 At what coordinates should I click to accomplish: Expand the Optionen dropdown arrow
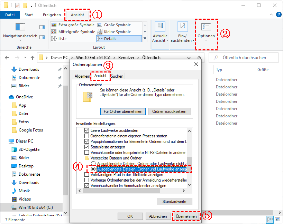[x=206, y=40]
